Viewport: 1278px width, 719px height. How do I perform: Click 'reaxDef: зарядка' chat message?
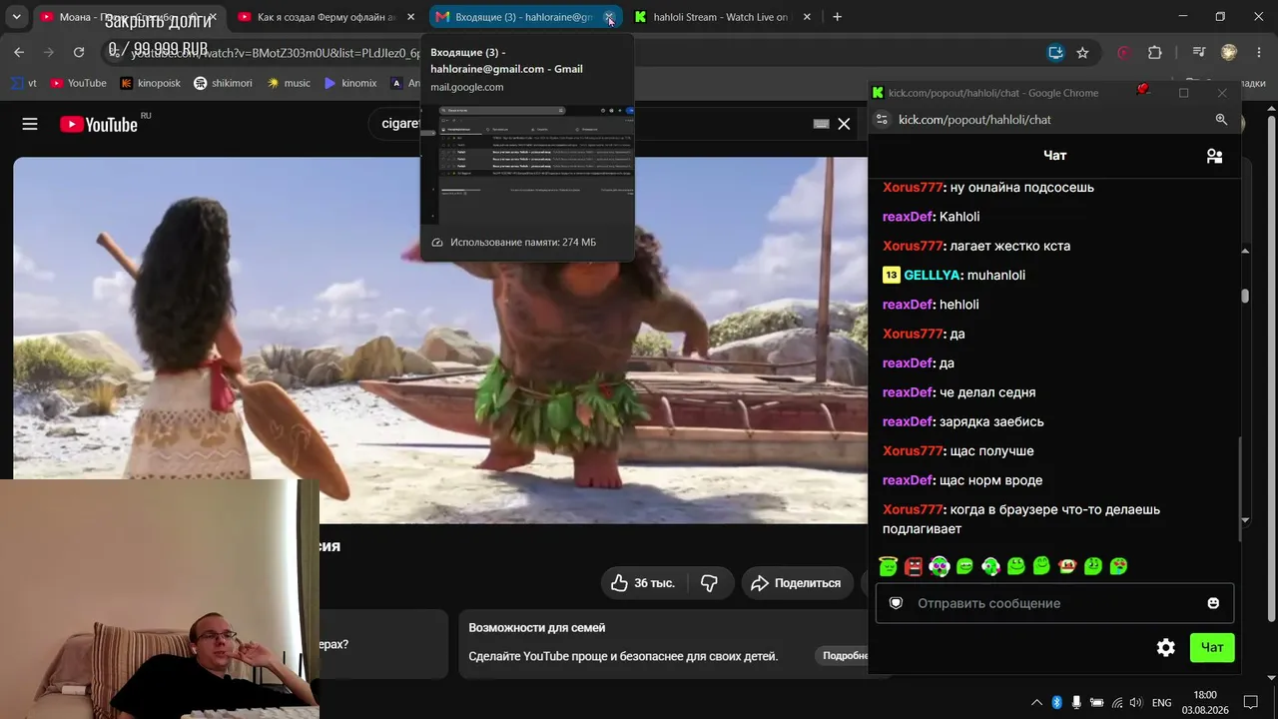pos(963,421)
